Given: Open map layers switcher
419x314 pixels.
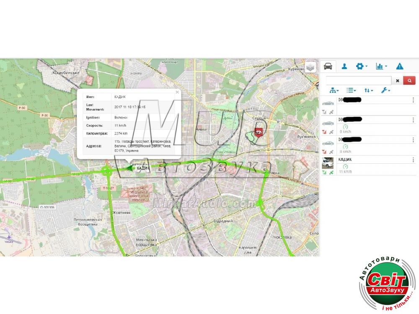Looking at the screenshot, I should [x=310, y=67].
